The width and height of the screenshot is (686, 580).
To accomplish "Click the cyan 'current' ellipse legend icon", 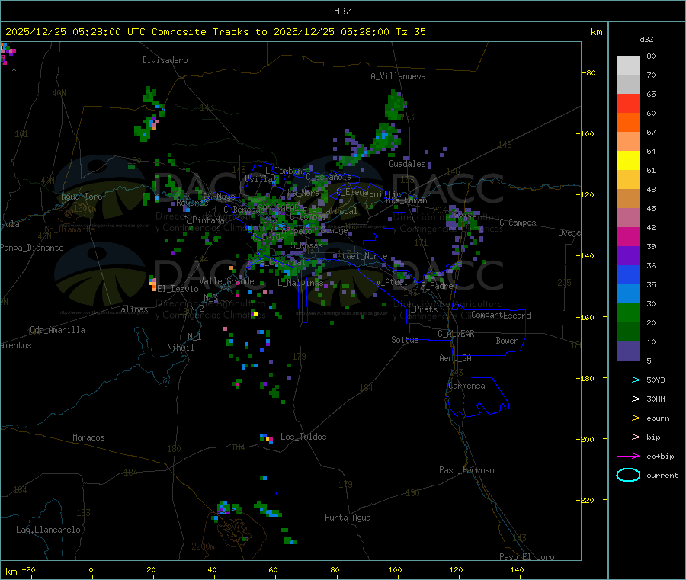I will (628, 475).
